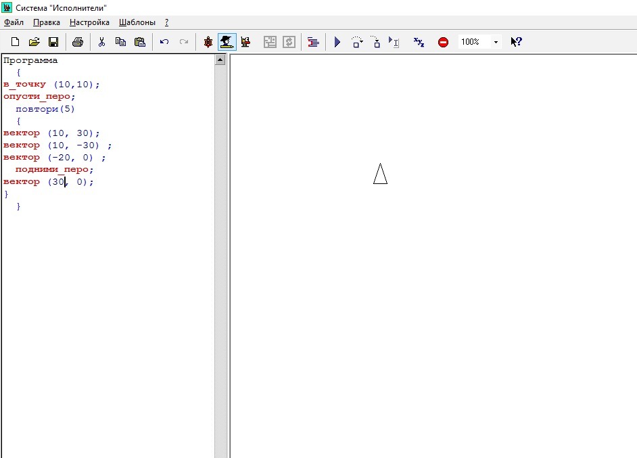This screenshot has height=458, width=637.
Task: Create a new file with the blank page icon
Action: coord(15,42)
